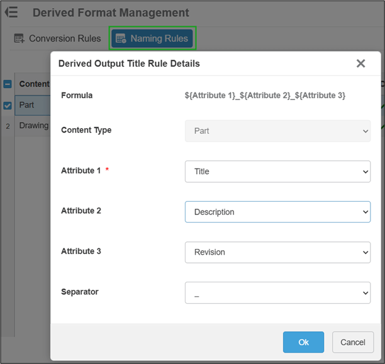Click the formula text ${Attribute 1}_${Attribute 2}_${Attribute 3}
The height and width of the screenshot is (364, 385).
tap(265, 95)
